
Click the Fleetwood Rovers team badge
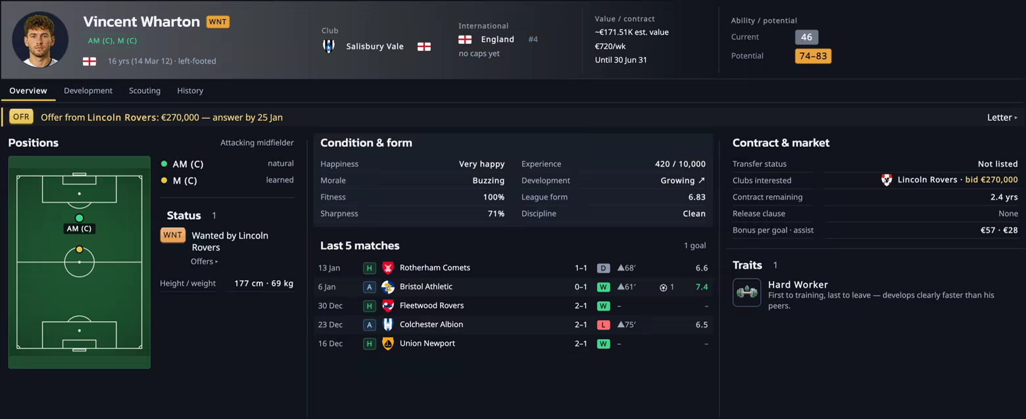click(388, 306)
